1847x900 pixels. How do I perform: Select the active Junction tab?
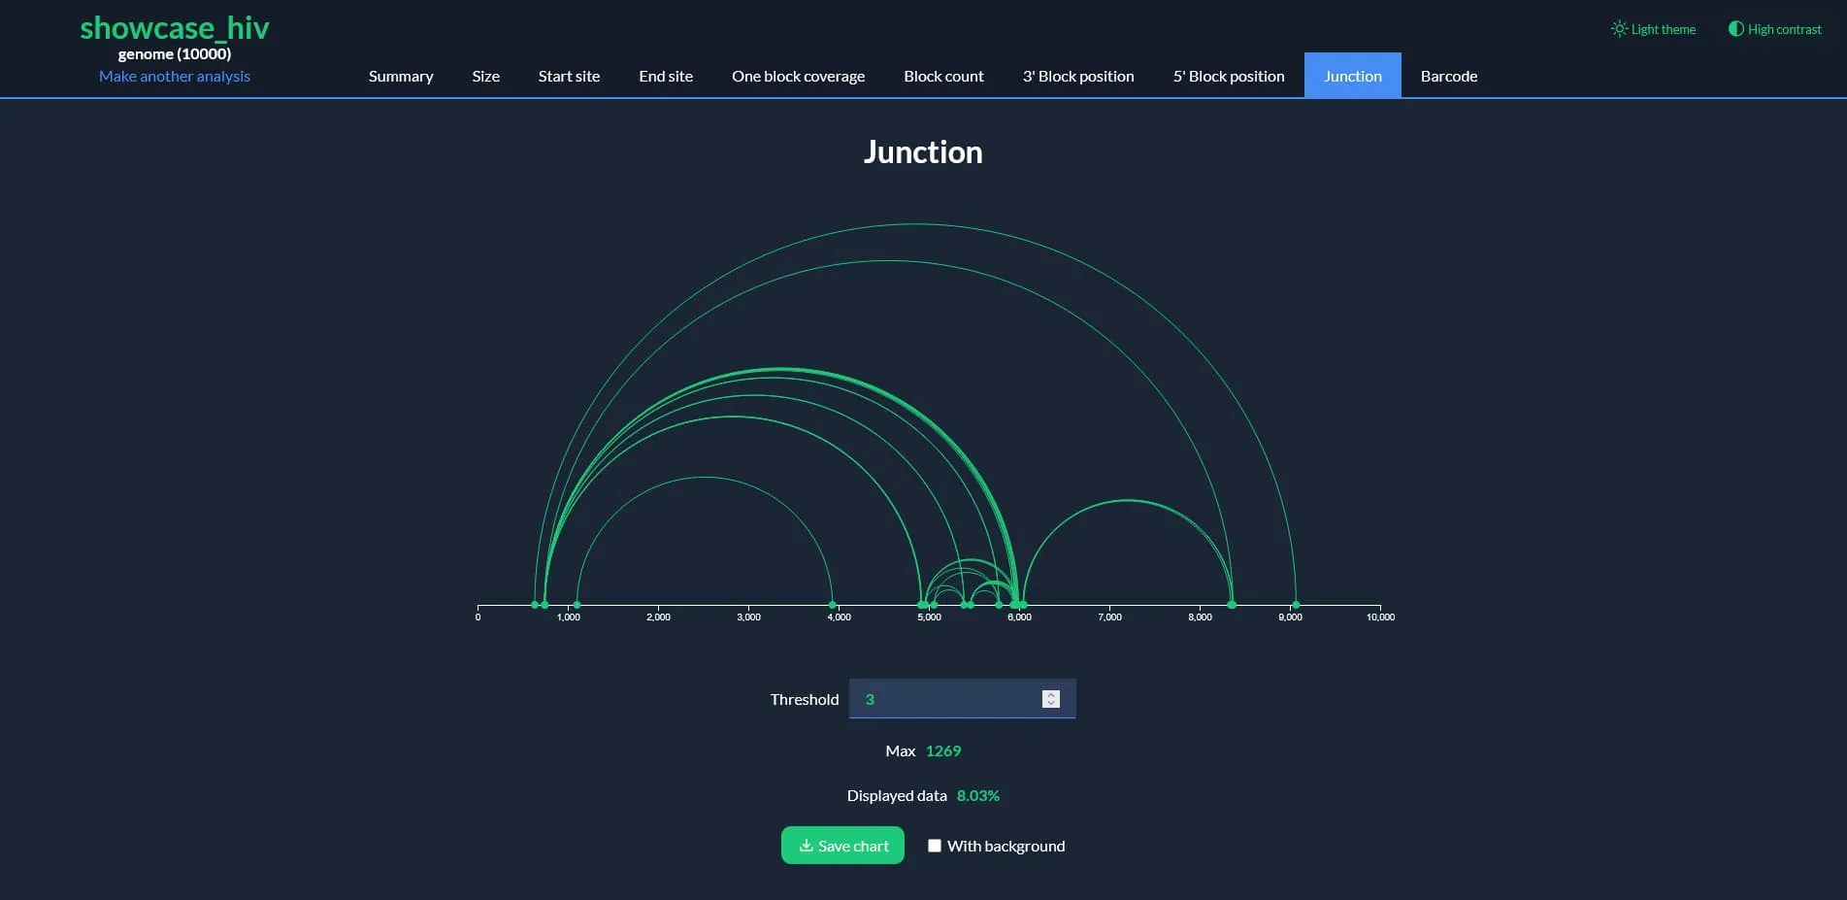point(1352,76)
